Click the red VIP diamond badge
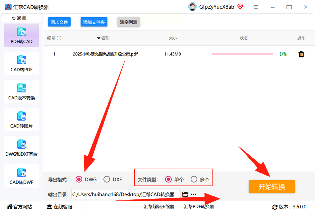 240,7
